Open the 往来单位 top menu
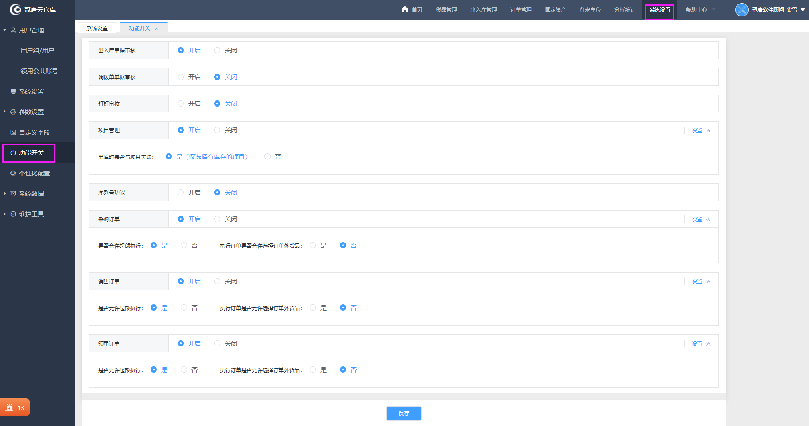 click(x=590, y=9)
